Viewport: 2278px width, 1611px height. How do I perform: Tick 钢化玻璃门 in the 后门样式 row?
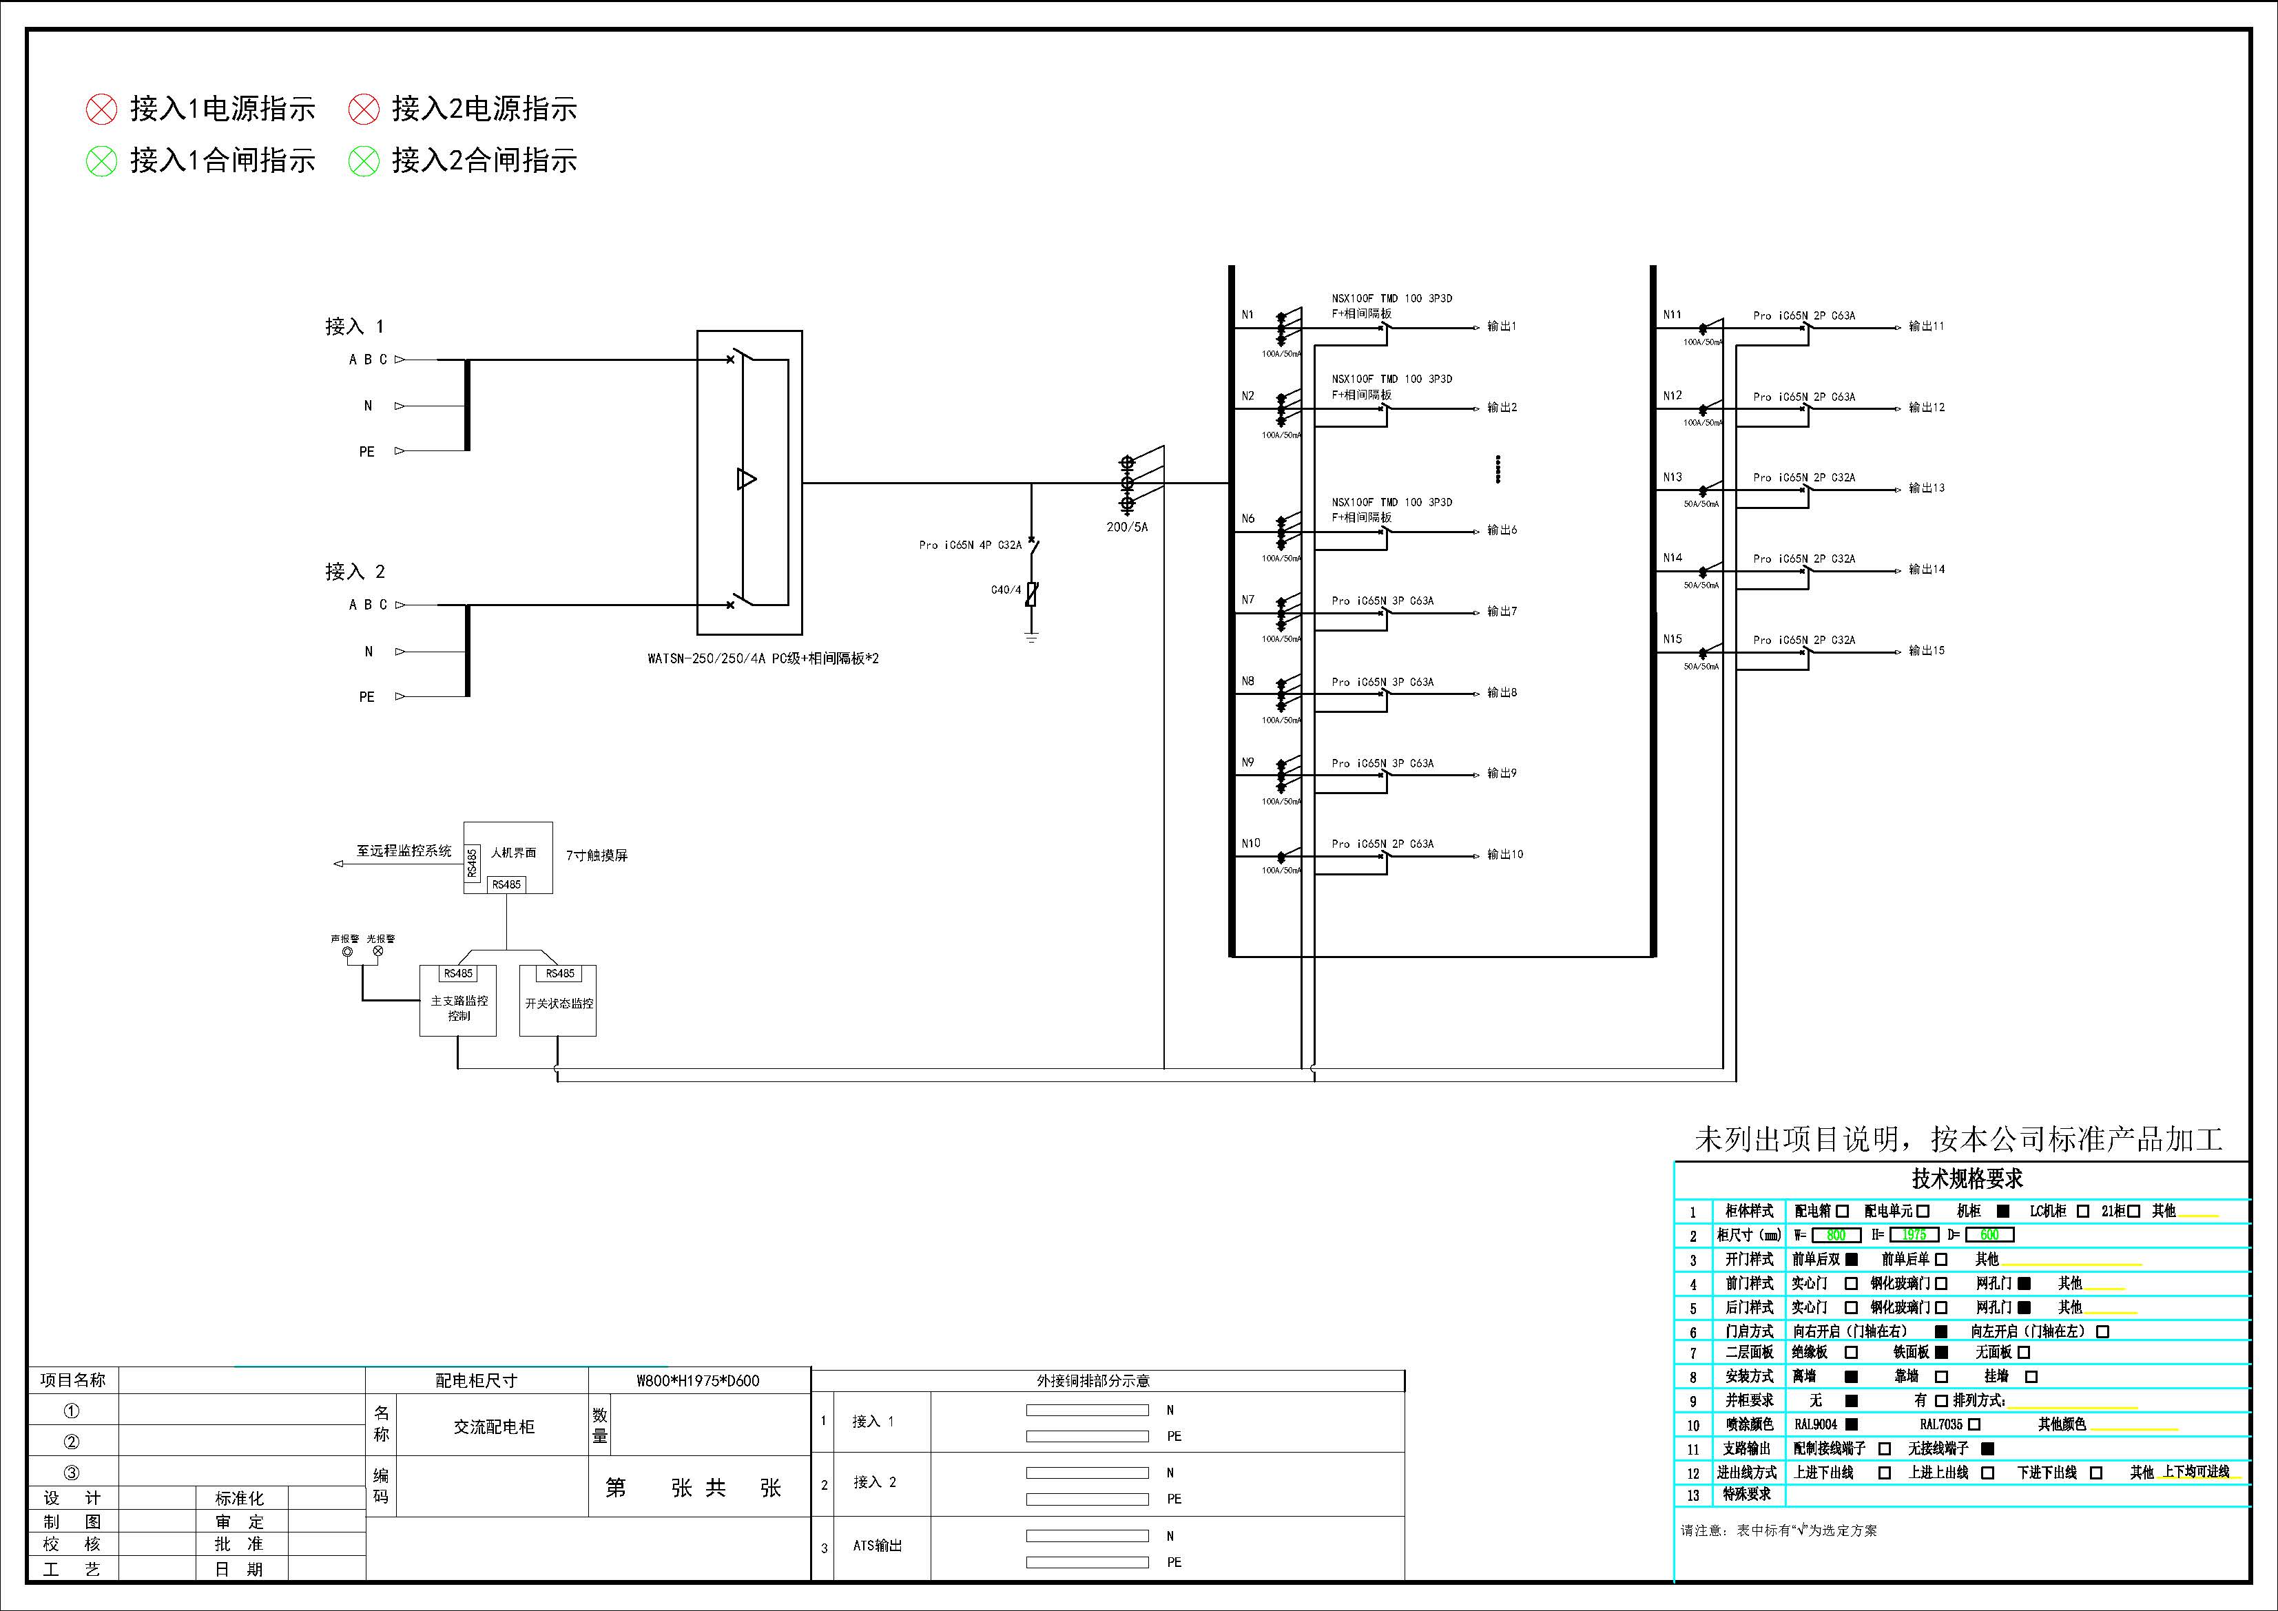pyautogui.click(x=1942, y=1307)
